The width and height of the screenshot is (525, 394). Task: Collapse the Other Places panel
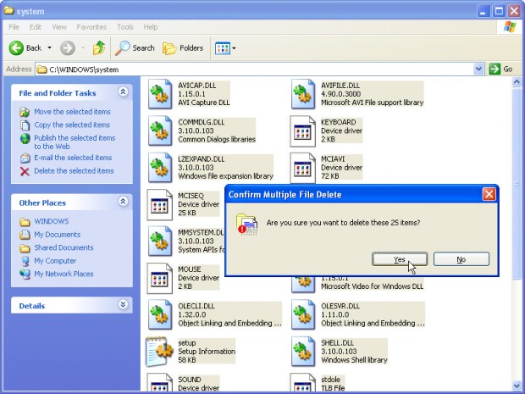(124, 202)
